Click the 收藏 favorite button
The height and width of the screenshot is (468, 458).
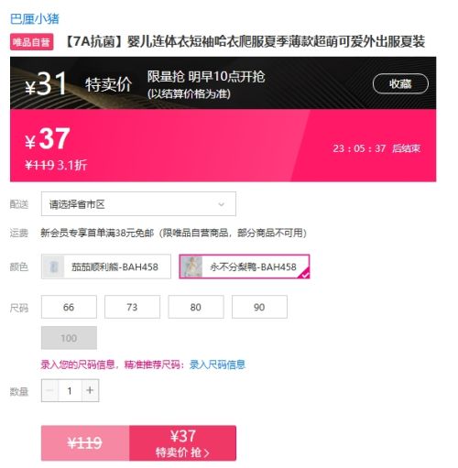pos(400,83)
